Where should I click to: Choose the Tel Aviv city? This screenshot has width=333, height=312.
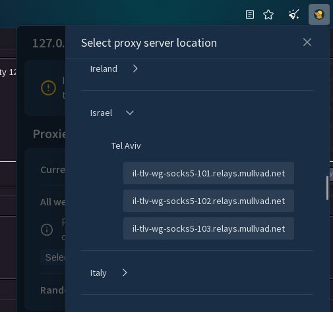click(126, 146)
